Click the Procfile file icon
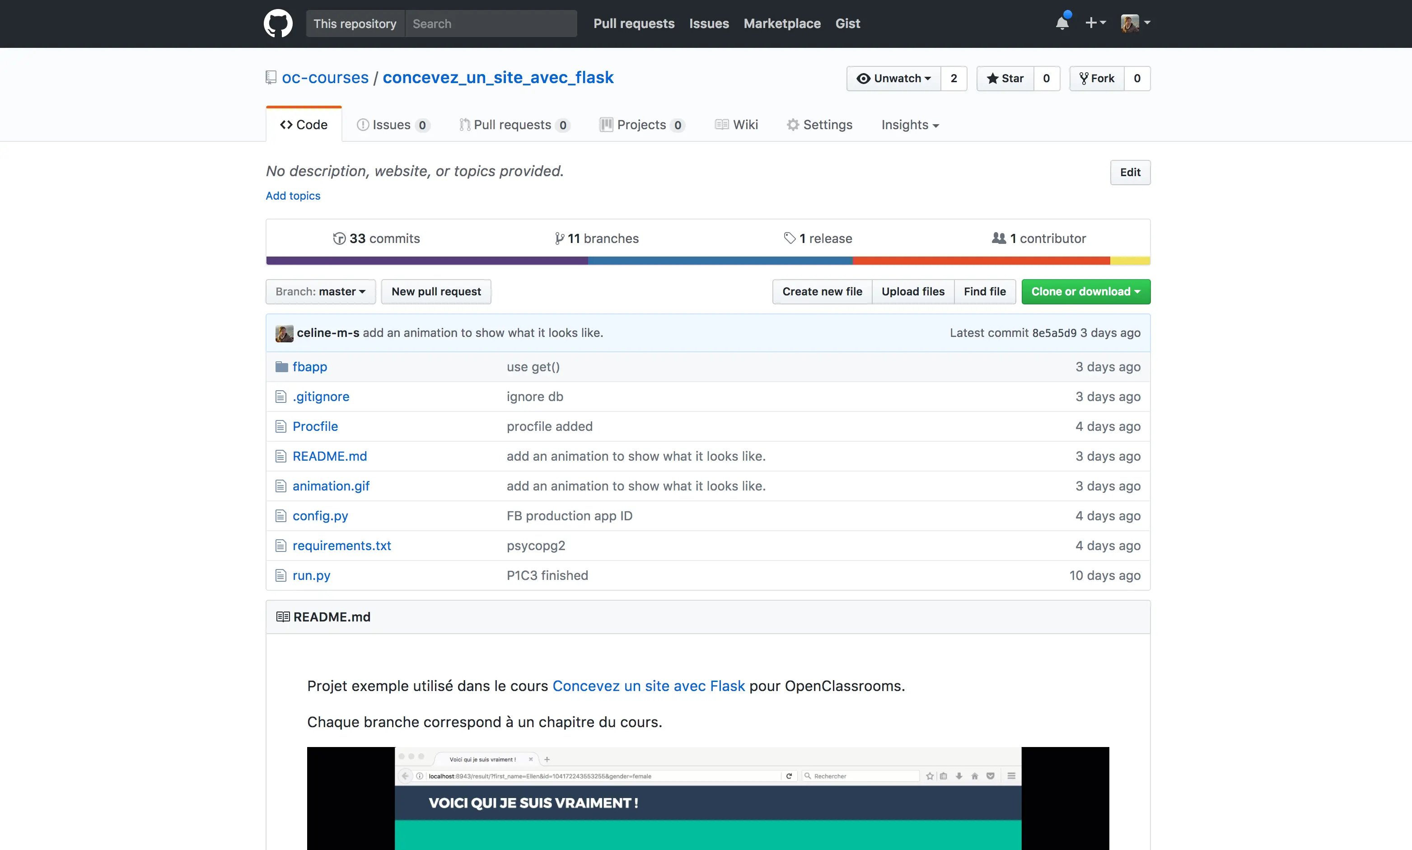Viewport: 1412px width, 850px height. [281, 426]
